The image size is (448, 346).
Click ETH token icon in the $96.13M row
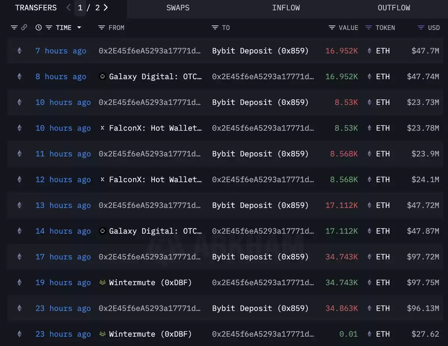click(370, 308)
